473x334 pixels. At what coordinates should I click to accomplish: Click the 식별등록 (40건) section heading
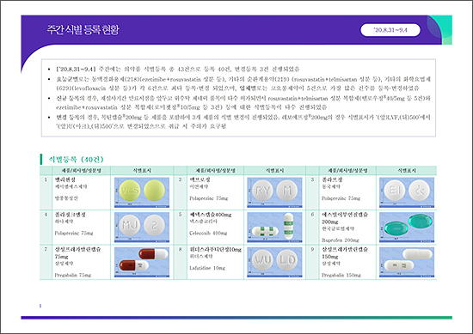(x=76, y=159)
